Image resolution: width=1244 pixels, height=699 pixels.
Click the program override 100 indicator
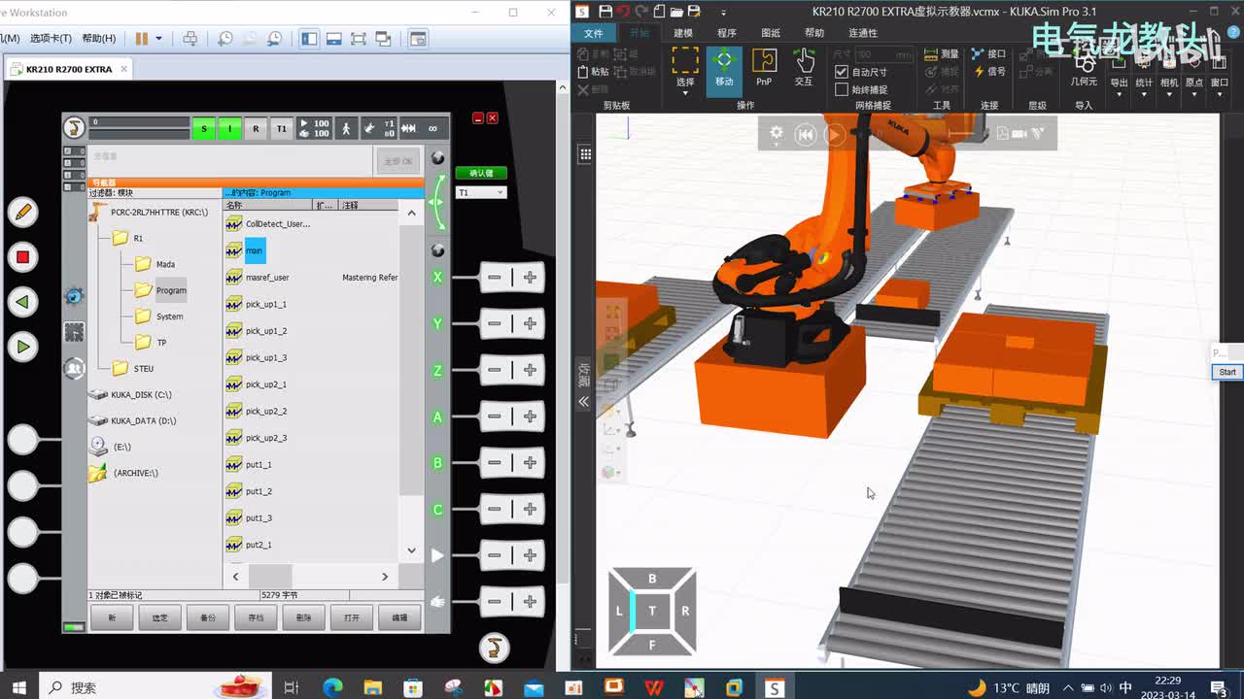point(314,128)
